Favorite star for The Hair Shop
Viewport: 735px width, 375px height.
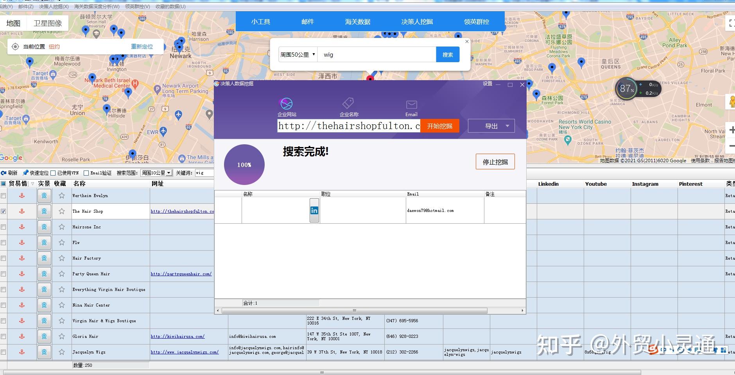(x=62, y=211)
